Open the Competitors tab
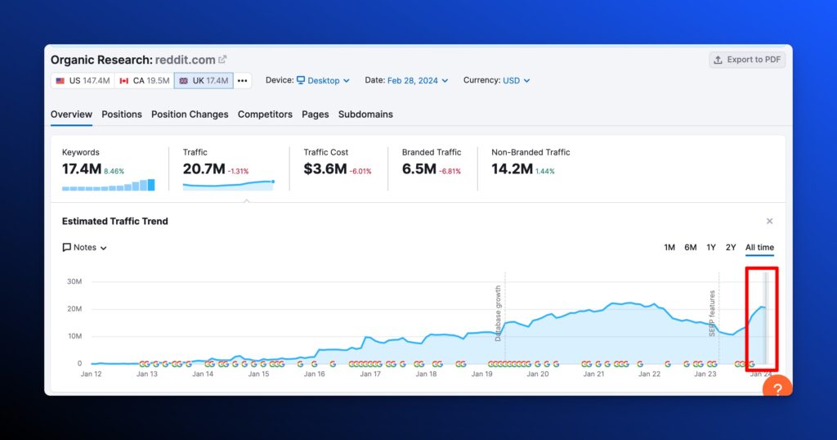The height and width of the screenshot is (440, 837). point(265,114)
